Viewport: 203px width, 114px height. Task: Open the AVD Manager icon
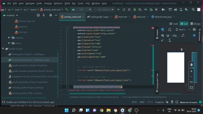181,9
